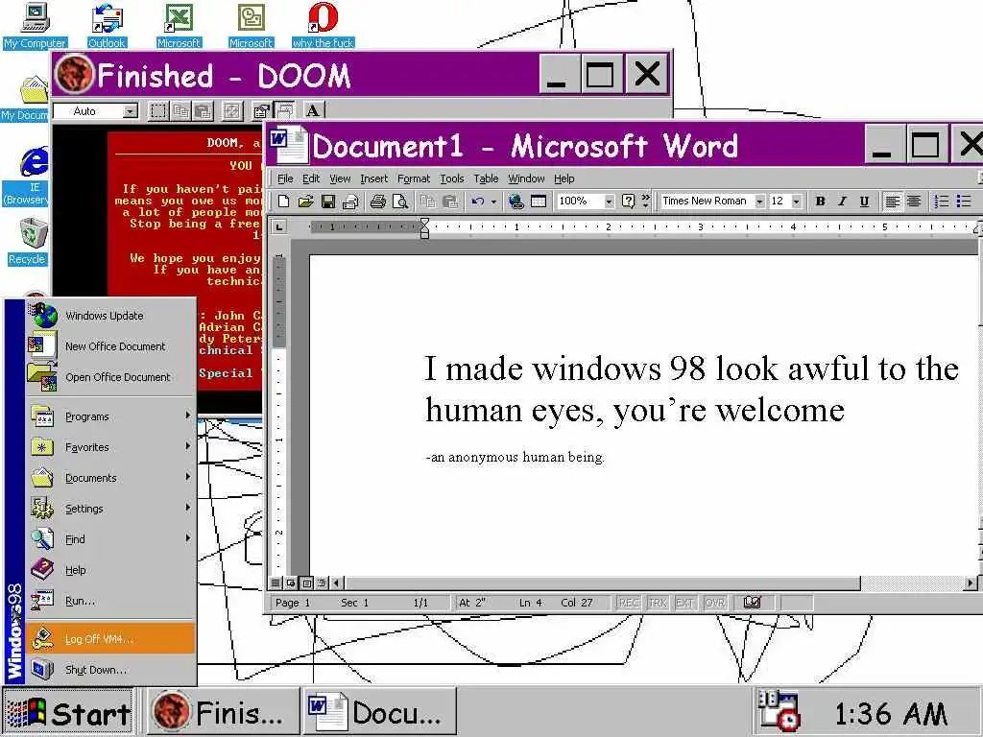Image resolution: width=983 pixels, height=737 pixels.
Task: Open the Auto font size dropdown in DOOM
Action: 130,111
